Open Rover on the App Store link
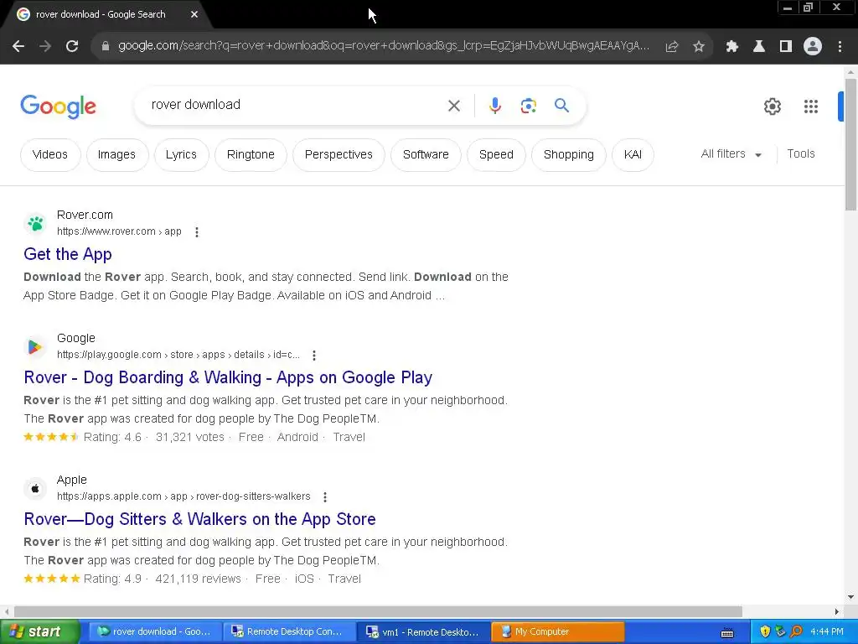Viewport: 858px width, 644px height. [x=199, y=519]
